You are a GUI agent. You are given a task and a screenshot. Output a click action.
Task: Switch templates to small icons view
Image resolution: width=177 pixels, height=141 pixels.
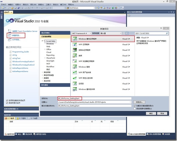(x=124, y=33)
